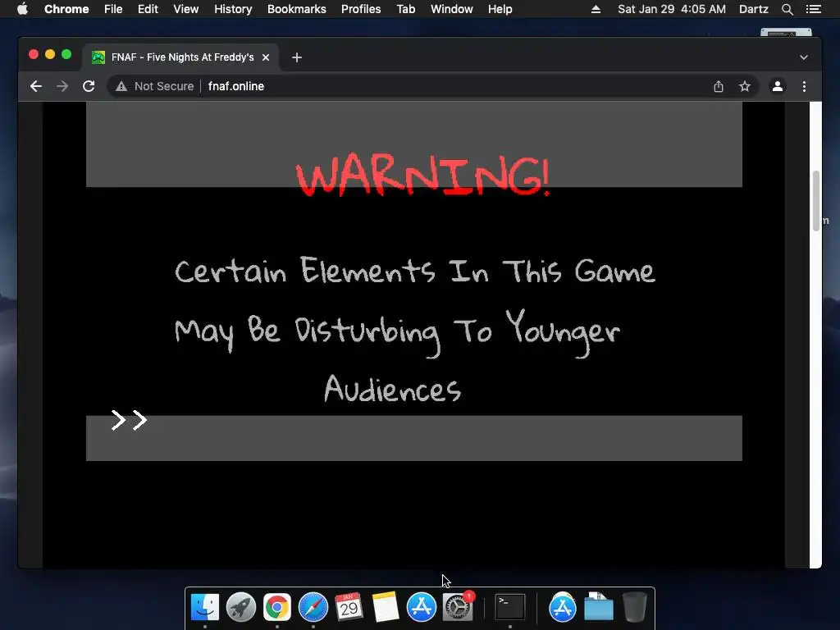This screenshot has height=630, width=840.
Task: Open the Bookmarks menu
Action: [297, 9]
